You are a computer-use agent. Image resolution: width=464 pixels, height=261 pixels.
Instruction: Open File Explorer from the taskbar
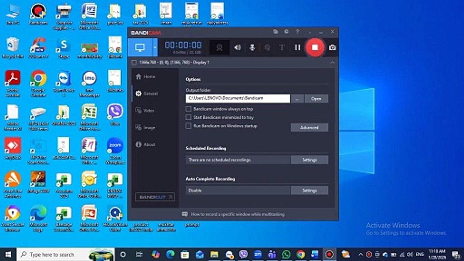(x=214, y=254)
